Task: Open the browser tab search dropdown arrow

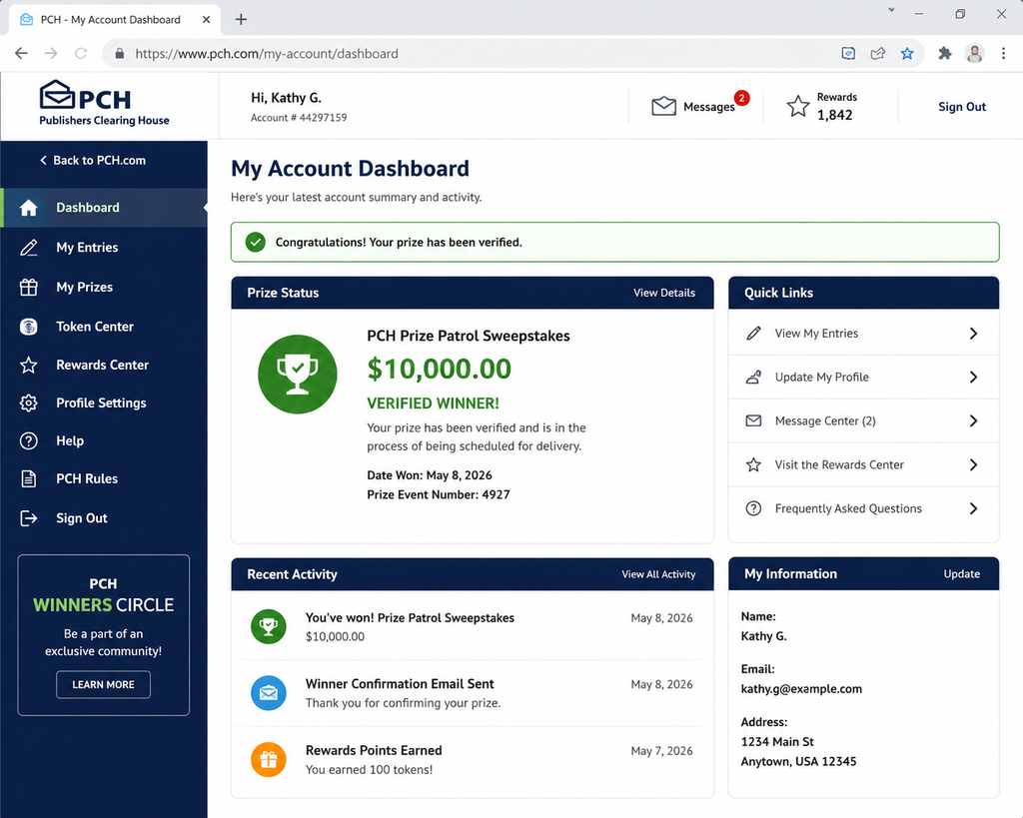Action: [891, 10]
